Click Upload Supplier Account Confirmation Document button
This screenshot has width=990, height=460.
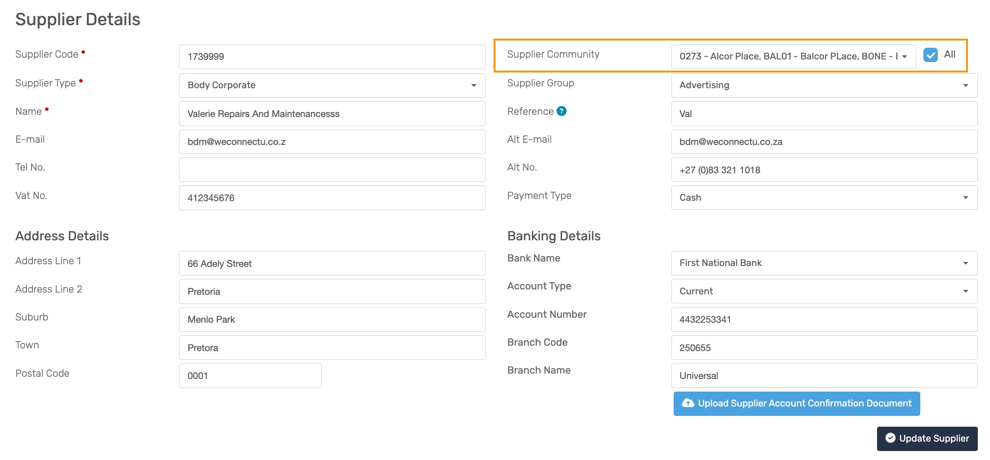point(796,404)
